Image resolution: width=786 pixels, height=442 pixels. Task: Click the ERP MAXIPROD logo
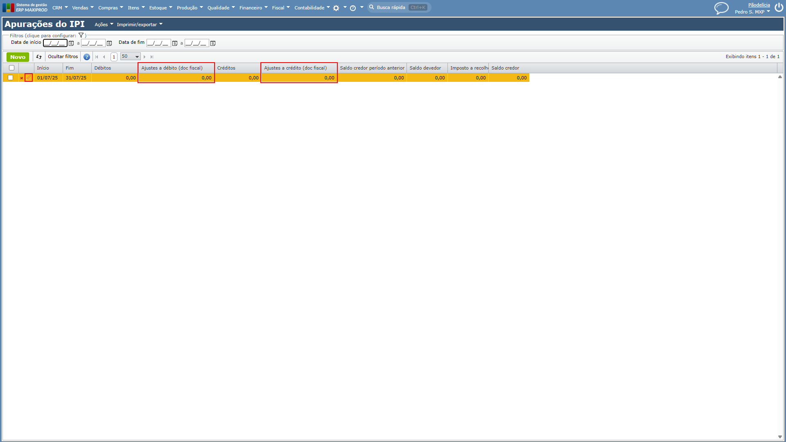point(25,7)
